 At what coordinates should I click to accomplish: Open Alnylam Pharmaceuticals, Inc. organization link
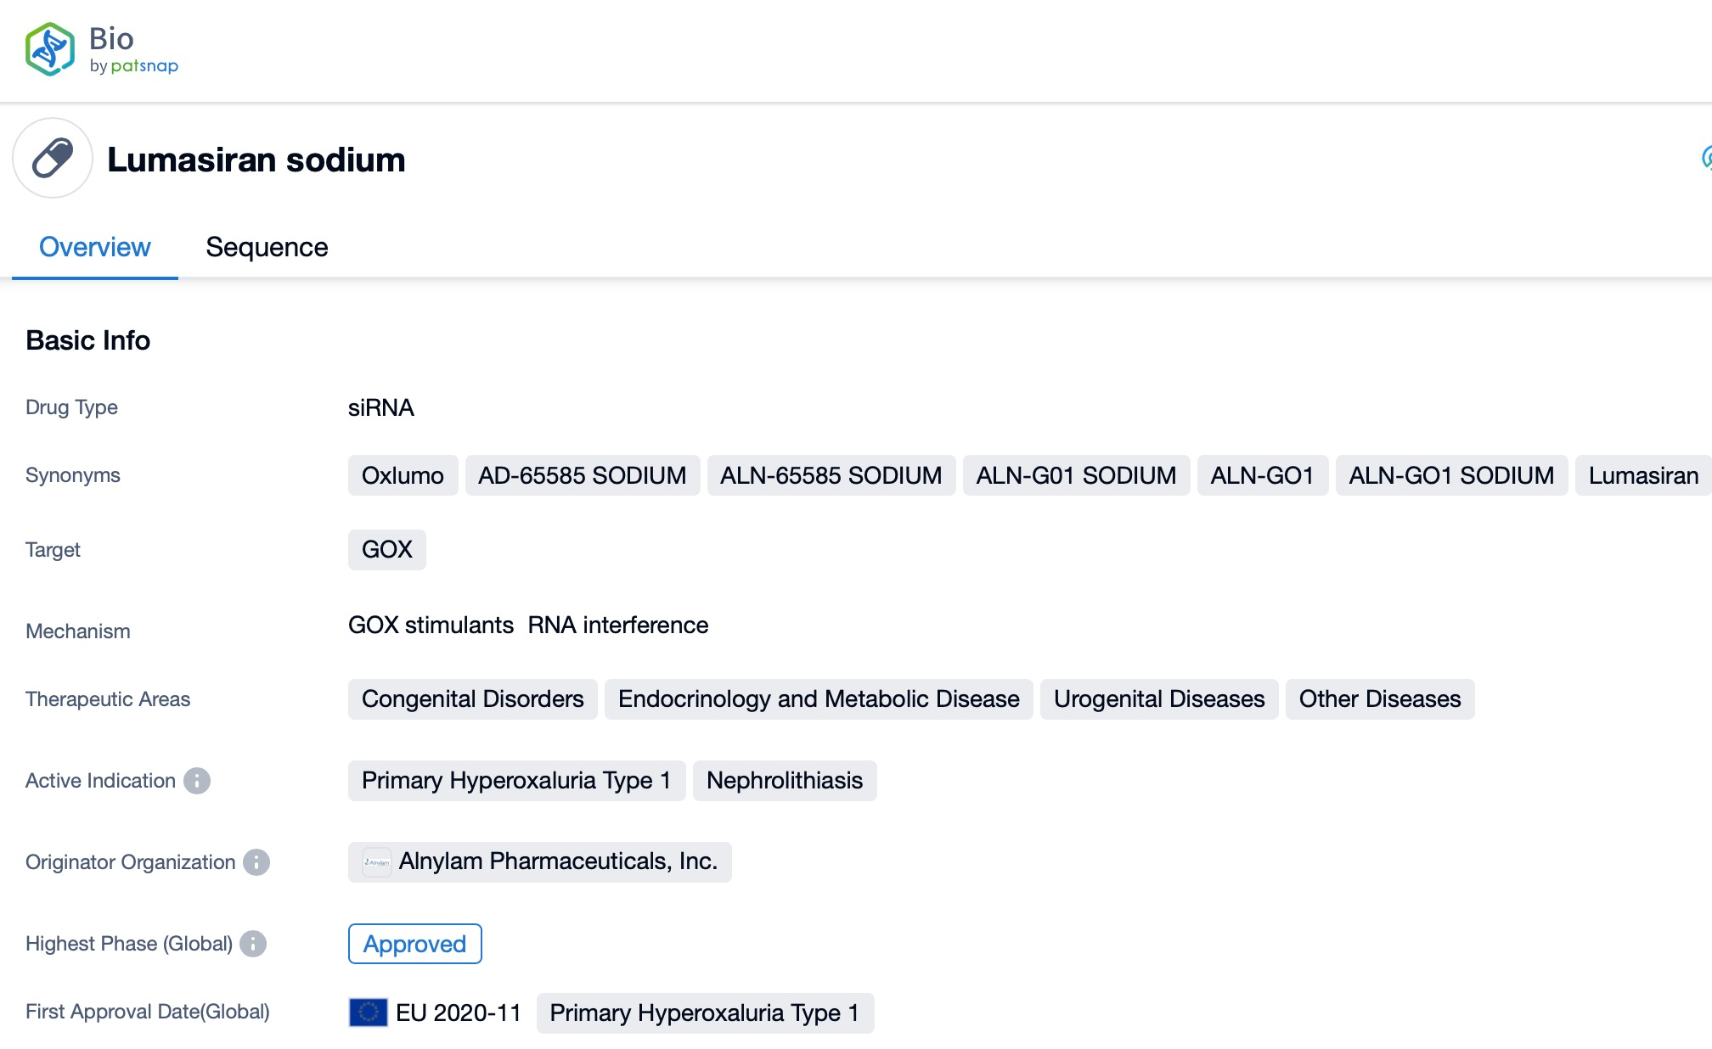coord(557,861)
